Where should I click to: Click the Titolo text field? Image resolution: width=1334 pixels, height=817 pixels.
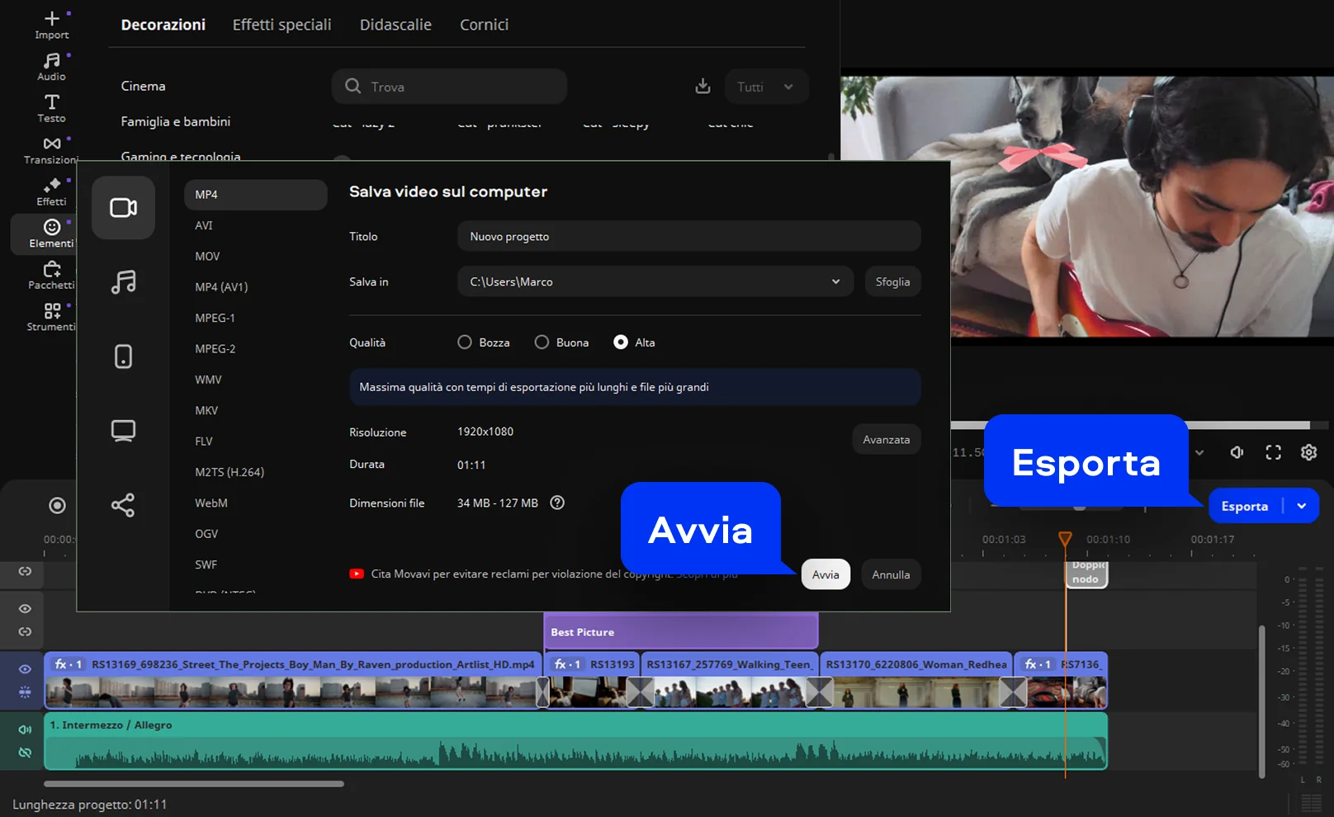[688, 236]
